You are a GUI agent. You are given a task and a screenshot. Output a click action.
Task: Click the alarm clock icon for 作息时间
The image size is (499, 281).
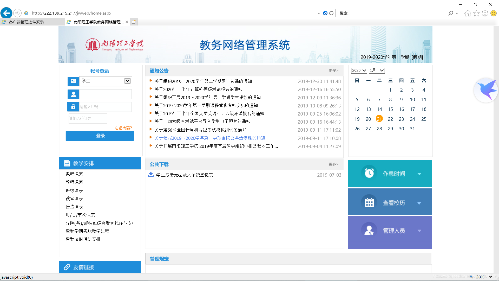pyautogui.click(x=369, y=173)
